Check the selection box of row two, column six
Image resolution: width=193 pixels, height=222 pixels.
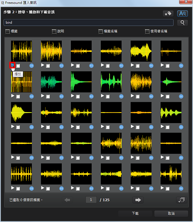167,97
